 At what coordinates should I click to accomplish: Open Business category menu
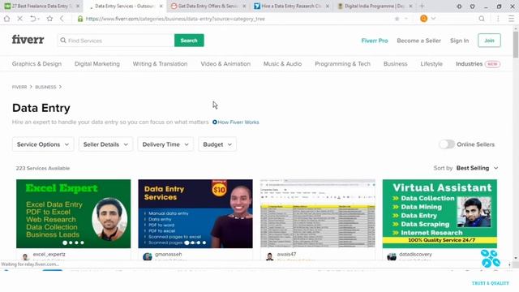(395, 64)
